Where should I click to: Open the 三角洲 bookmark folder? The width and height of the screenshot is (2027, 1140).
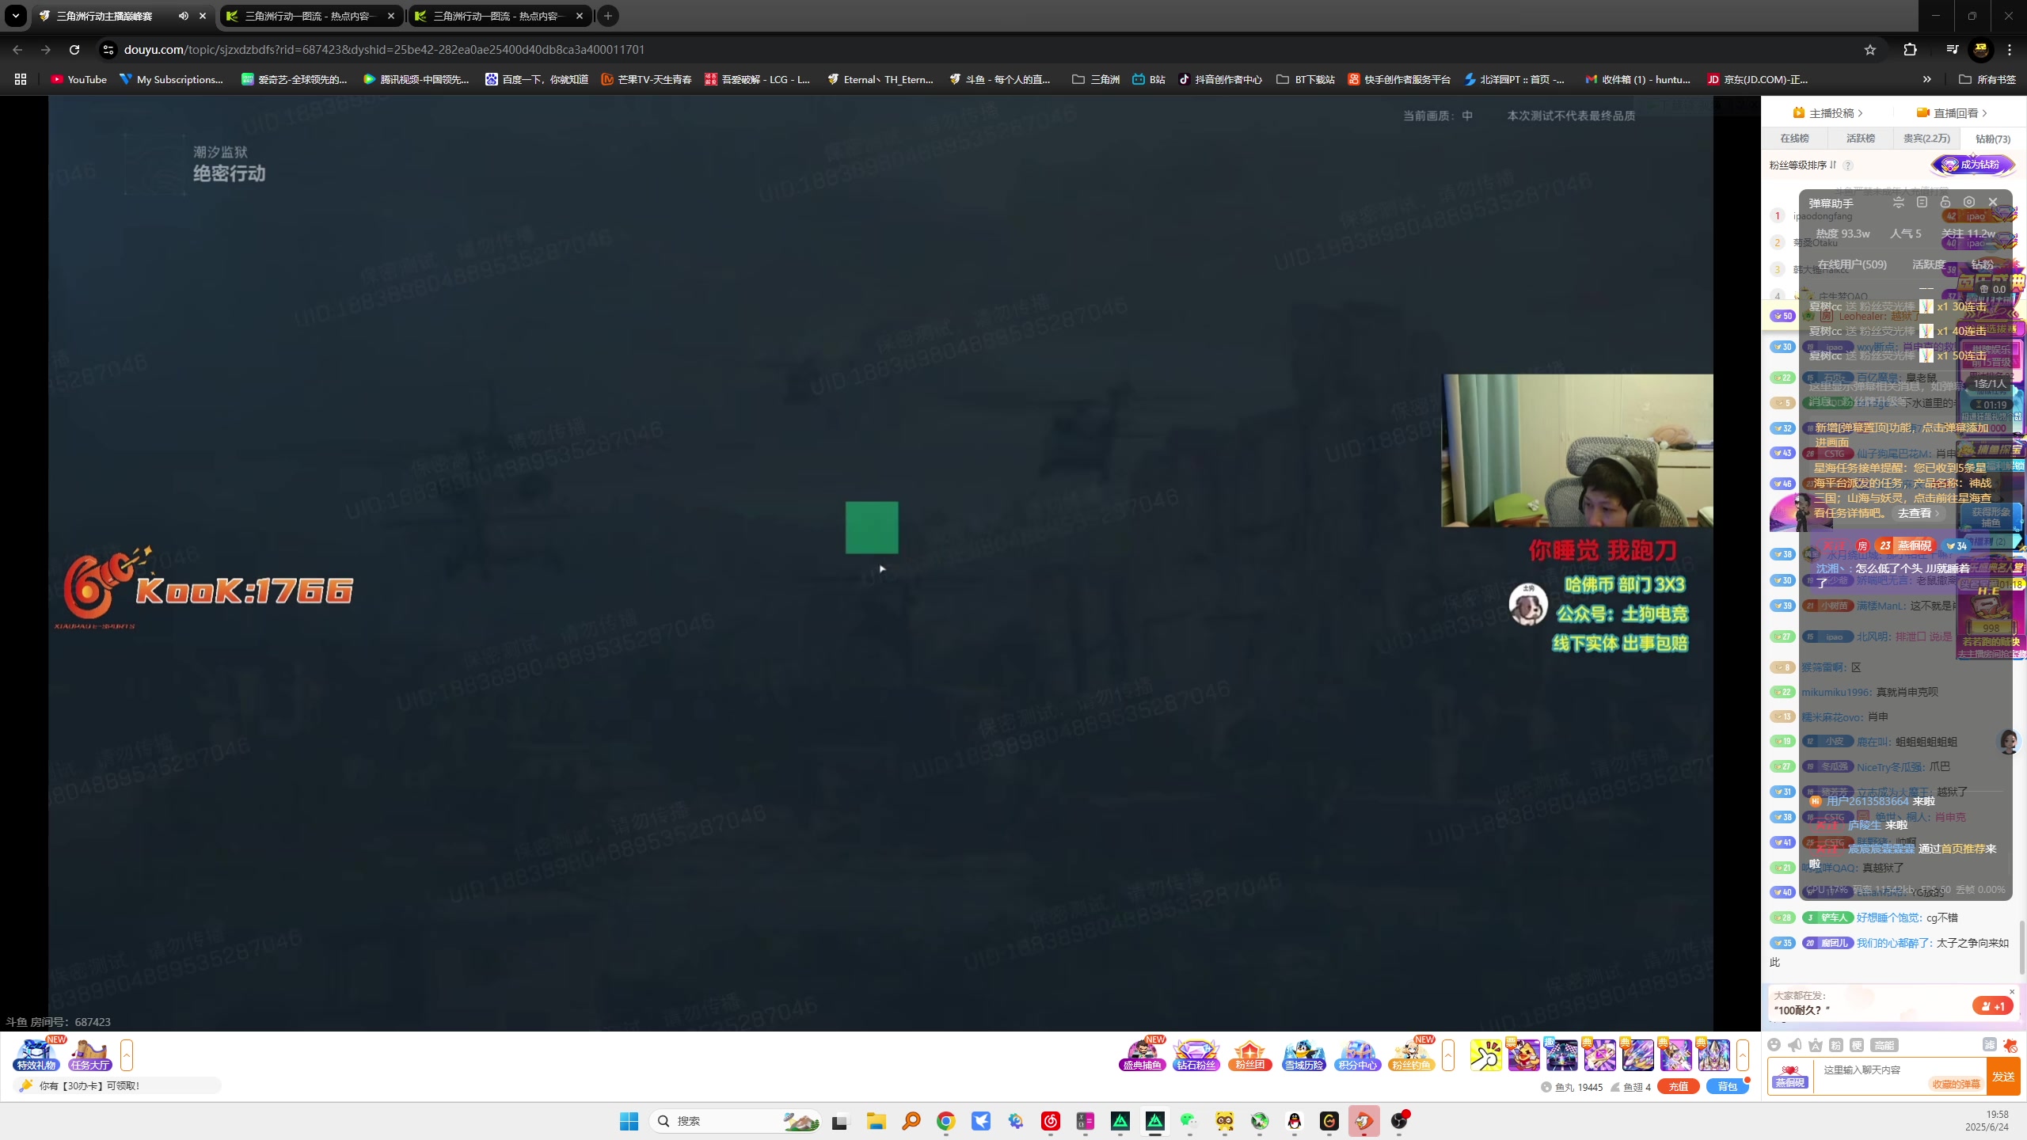(1096, 79)
